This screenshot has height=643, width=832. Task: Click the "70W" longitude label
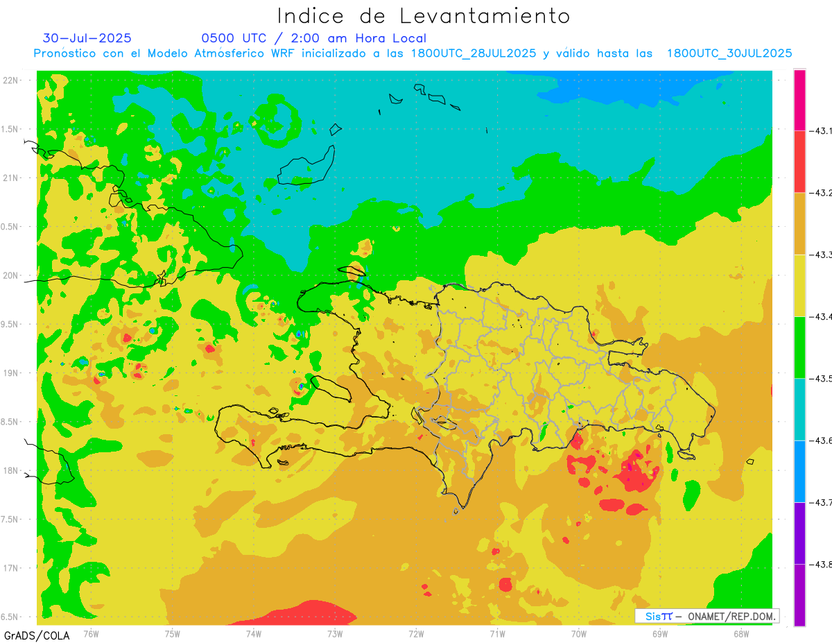coord(579,633)
